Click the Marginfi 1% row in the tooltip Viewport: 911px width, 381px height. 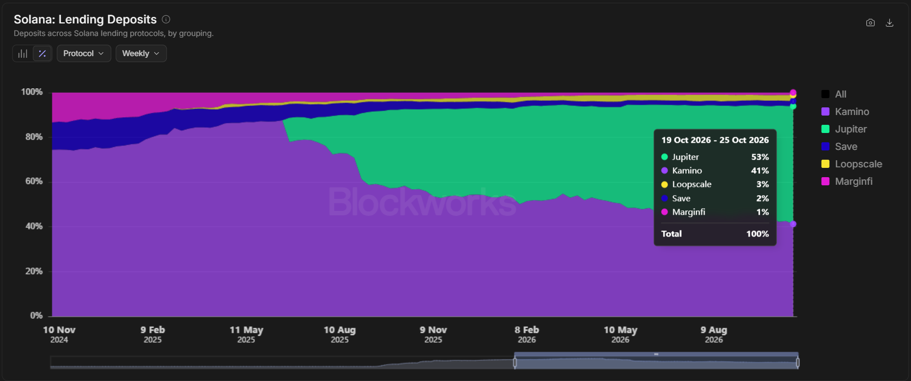tap(715, 212)
